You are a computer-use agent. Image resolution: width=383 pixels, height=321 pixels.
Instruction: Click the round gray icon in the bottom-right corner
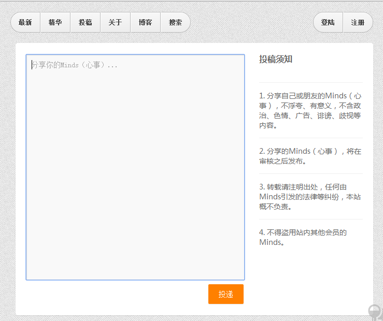click(375, 312)
